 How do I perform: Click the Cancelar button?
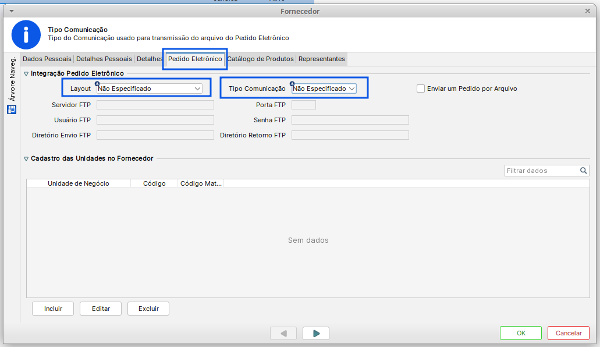coord(569,333)
